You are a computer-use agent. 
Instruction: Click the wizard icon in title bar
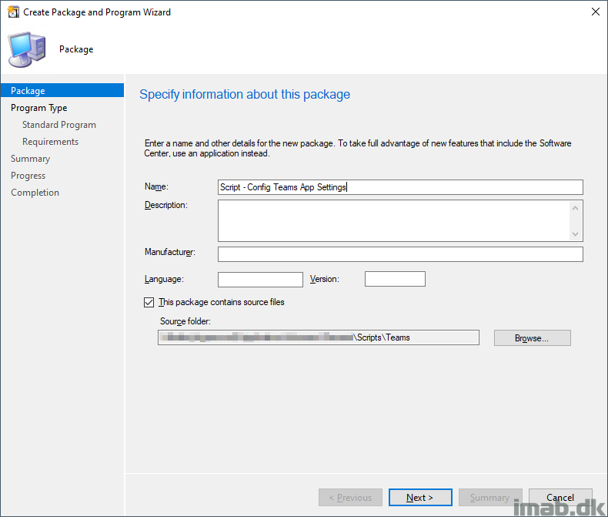click(13, 12)
